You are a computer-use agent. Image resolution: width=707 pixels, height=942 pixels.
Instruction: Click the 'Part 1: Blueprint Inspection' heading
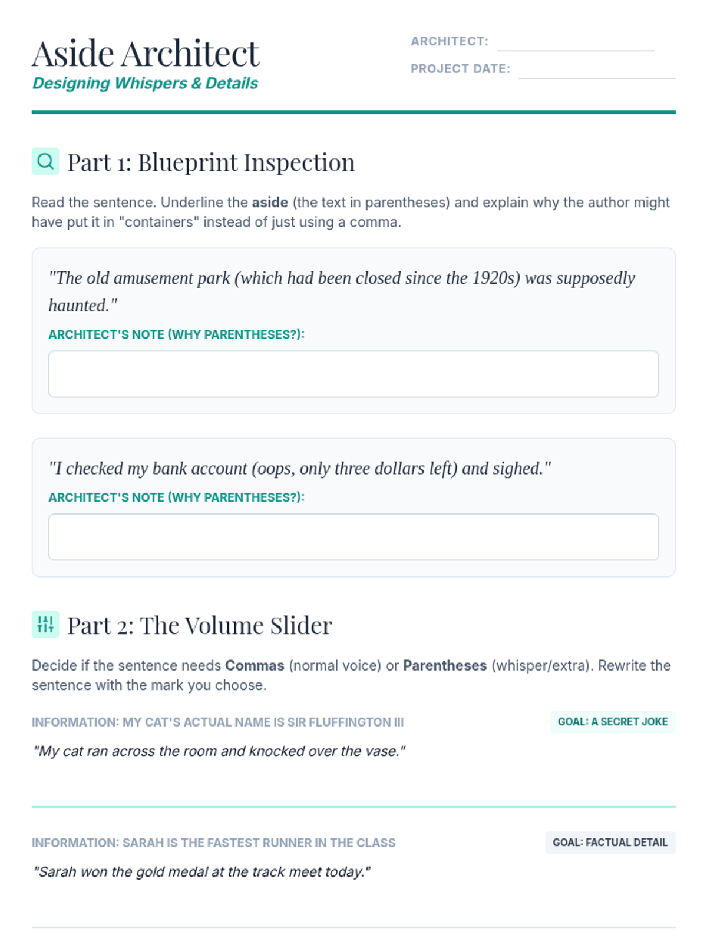pyautogui.click(x=211, y=162)
